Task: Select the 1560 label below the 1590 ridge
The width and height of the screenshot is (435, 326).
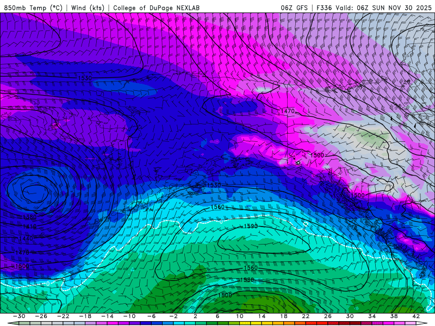Action: pyautogui.click(x=251, y=268)
